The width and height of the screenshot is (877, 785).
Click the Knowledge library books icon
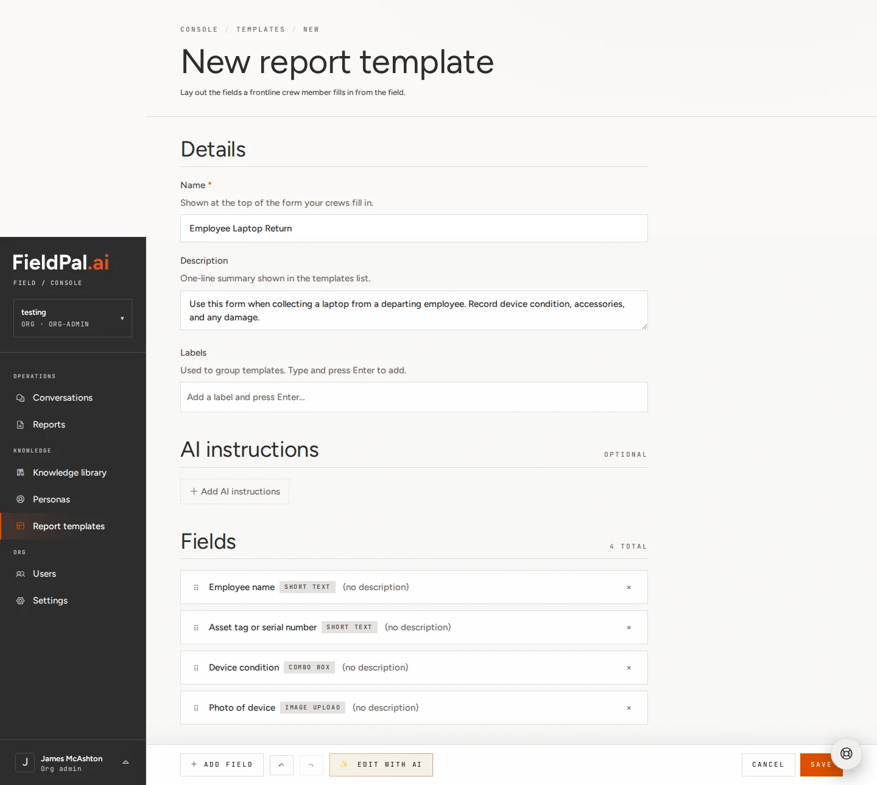(x=20, y=473)
